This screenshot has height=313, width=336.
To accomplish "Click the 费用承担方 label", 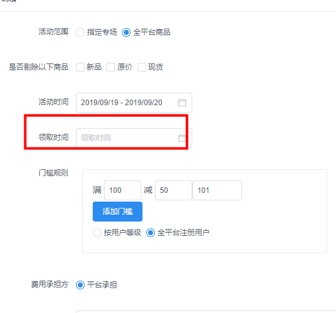I will [x=50, y=284].
